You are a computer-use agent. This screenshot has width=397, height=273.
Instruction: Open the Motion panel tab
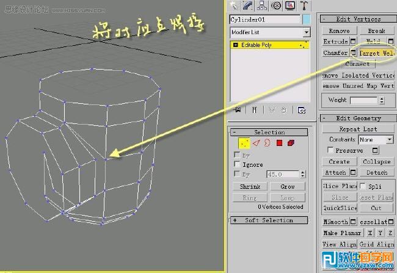(x=276, y=5)
